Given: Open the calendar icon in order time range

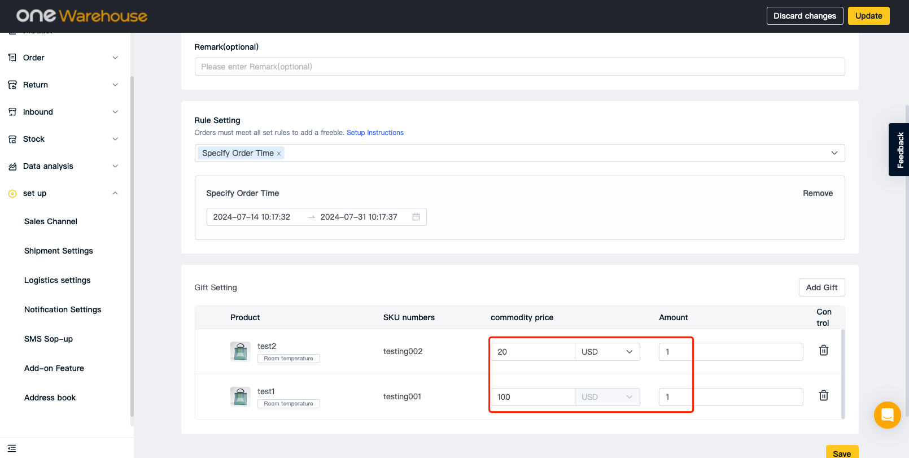Looking at the screenshot, I should 416,217.
